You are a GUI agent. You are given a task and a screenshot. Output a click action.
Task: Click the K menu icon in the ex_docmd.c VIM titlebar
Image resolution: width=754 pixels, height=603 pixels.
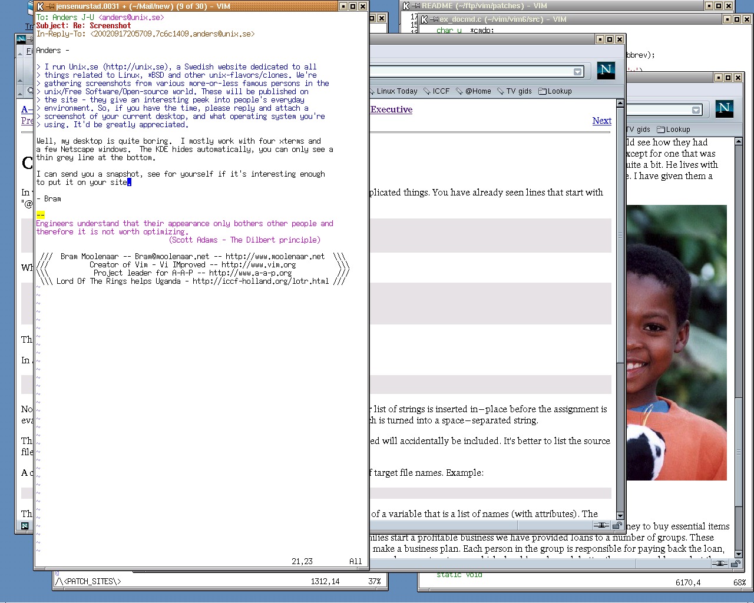[x=424, y=19]
